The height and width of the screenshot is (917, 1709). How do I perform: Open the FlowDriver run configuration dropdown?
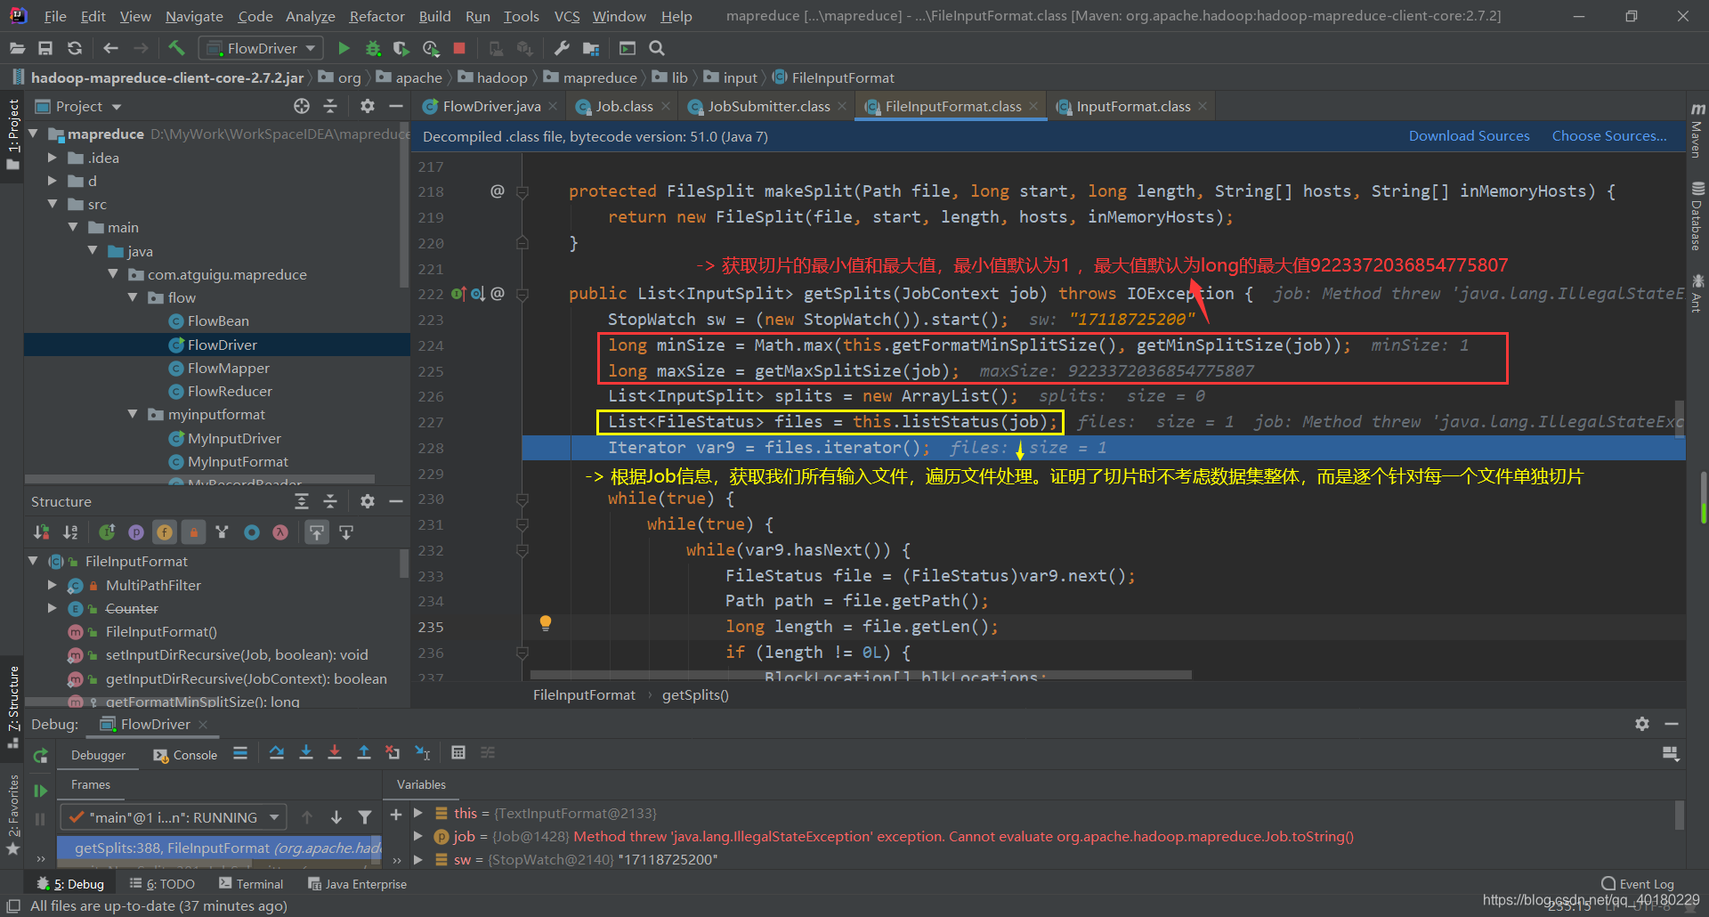click(261, 48)
